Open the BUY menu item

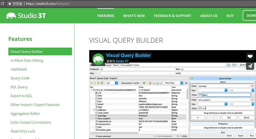[230, 16]
